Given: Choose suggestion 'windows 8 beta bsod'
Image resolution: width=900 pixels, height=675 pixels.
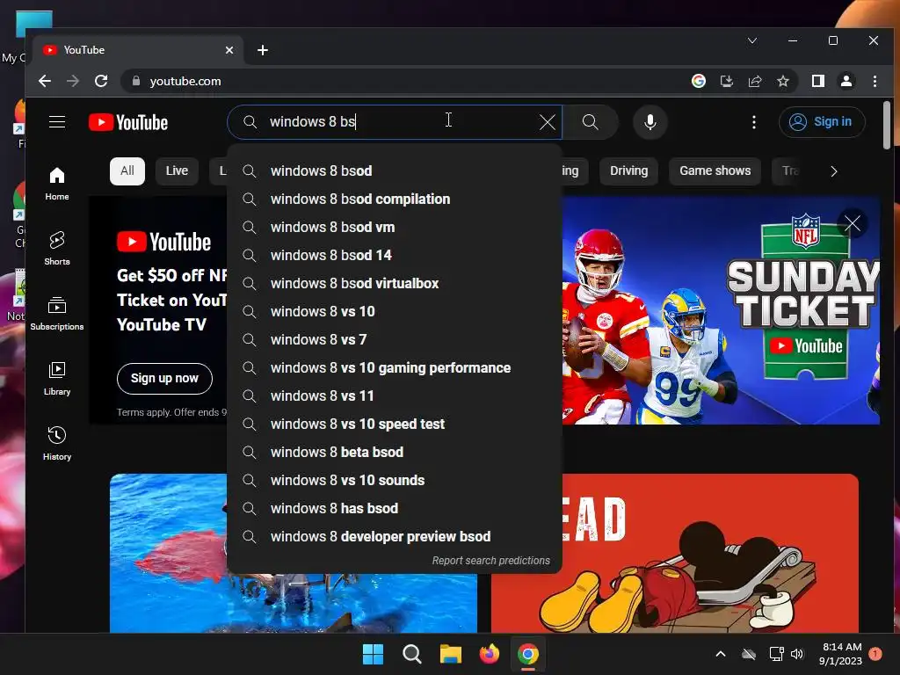Looking at the screenshot, I should coord(395,453).
